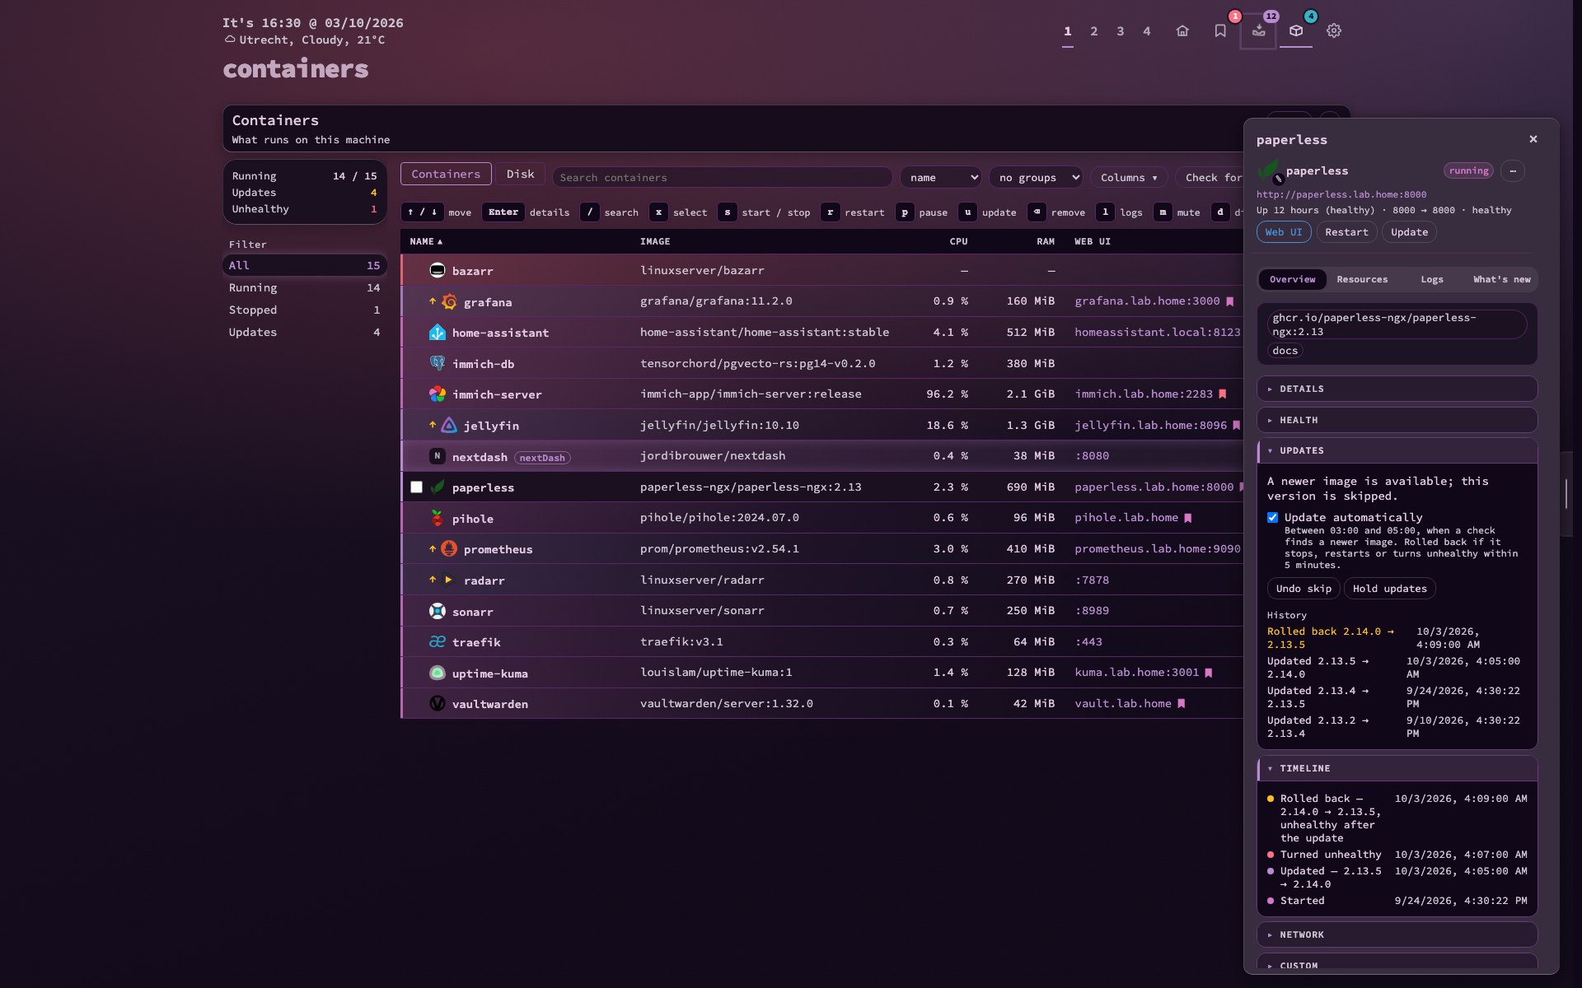
Task: Sort by the CPU column header
Action: click(x=958, y=241)
